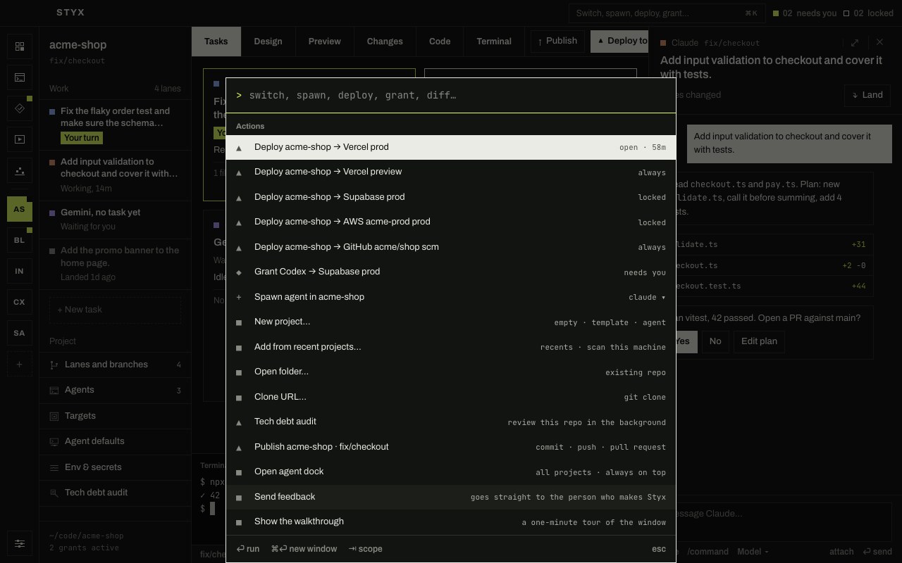Click the branch icon beside Lanes and branches
Screen dimensions: 902x563
pyautogui.click(x=54, y=365)
